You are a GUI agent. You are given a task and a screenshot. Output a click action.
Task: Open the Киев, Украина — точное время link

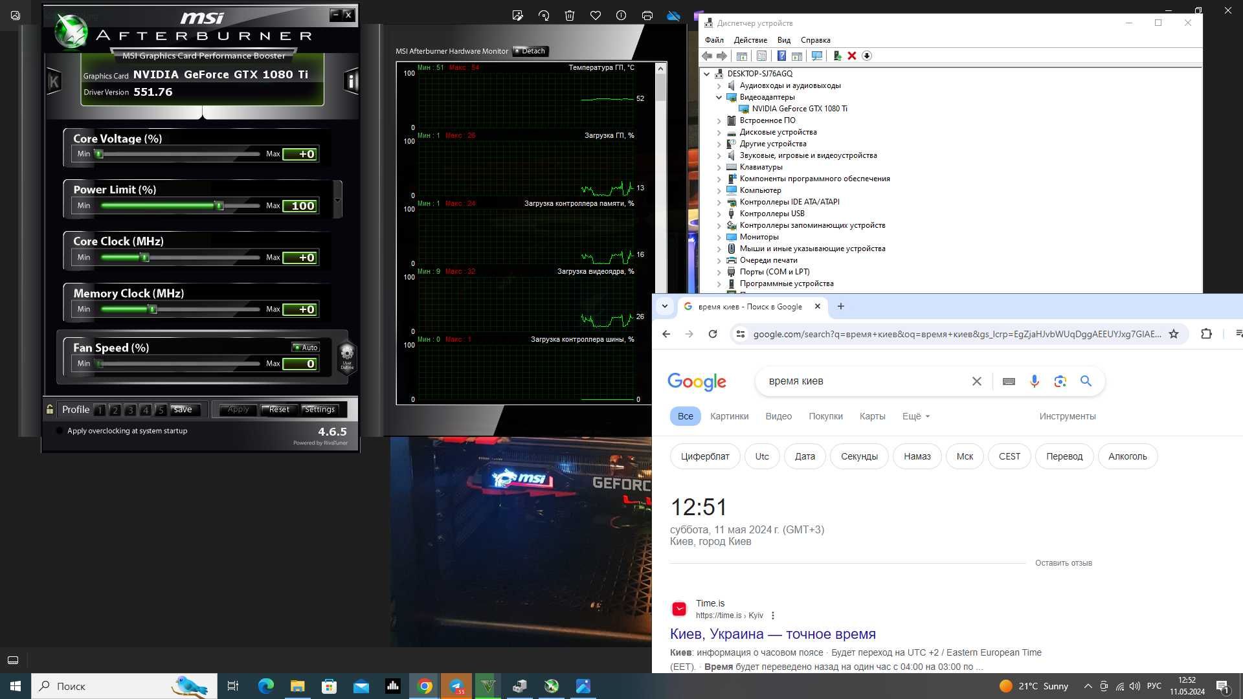(x=772, y=634)
